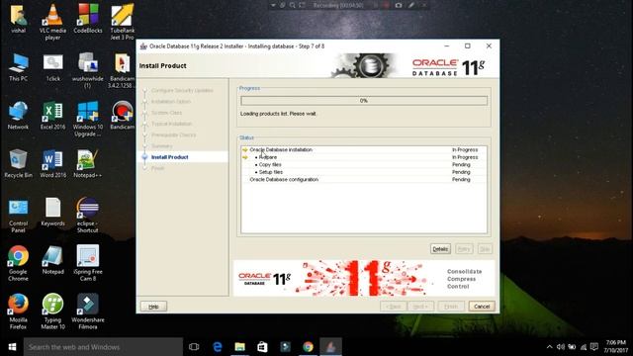Click the Details button in installer
This screenshot has width=633, height=356.
[x=440, y=249]
